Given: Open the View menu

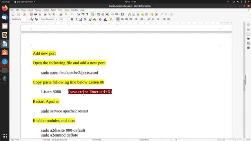Looking at the screenshot, I should [x=24, y=10].
